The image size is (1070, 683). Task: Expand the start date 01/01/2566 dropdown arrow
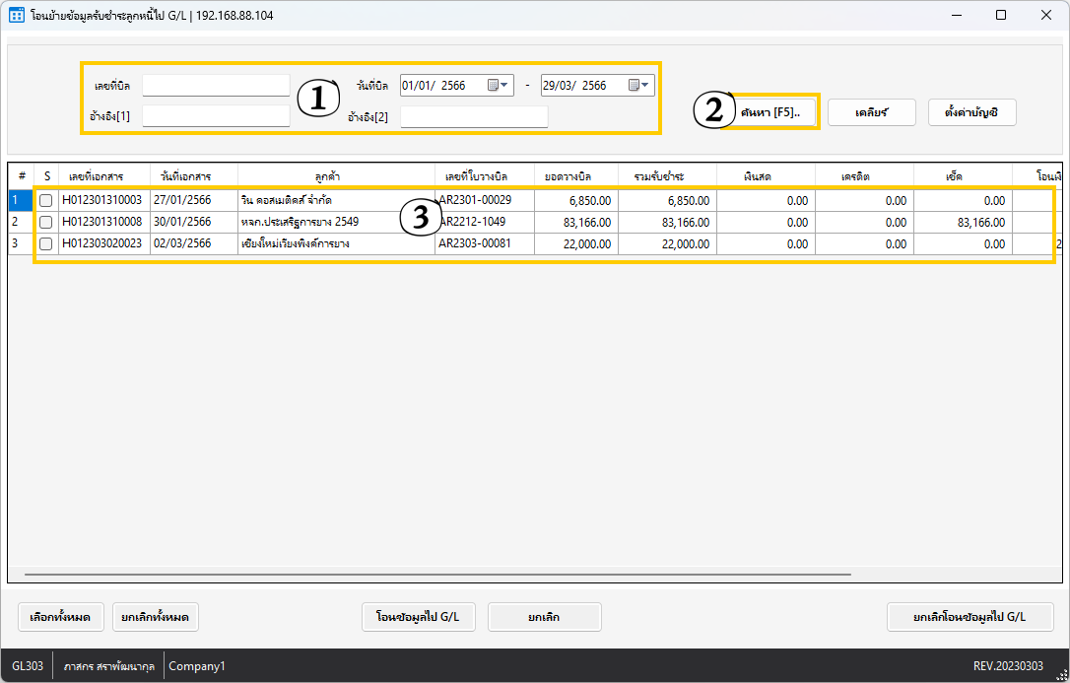[x=506, y=86]
